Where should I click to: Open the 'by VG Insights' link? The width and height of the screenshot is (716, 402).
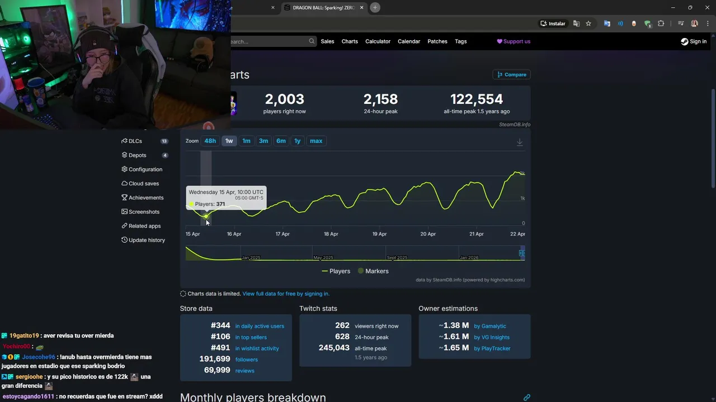492,337
